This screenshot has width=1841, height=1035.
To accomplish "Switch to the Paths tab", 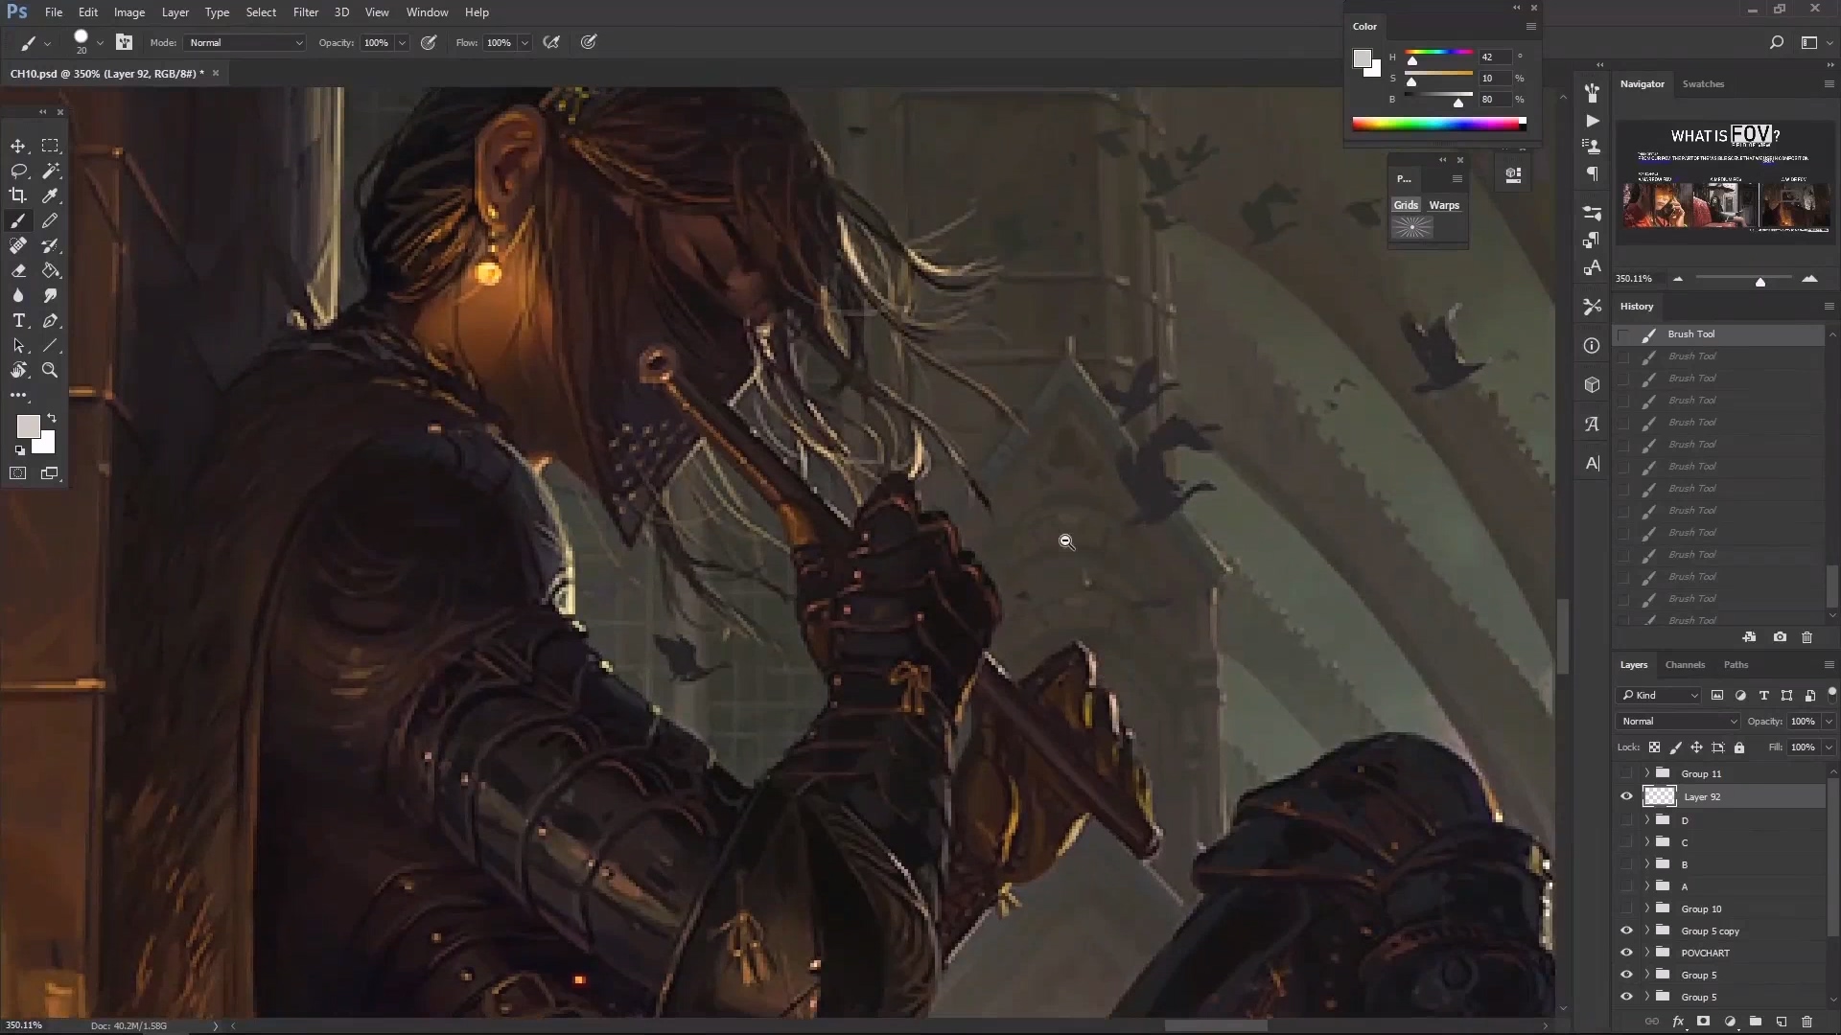I will click(1736, 665).
